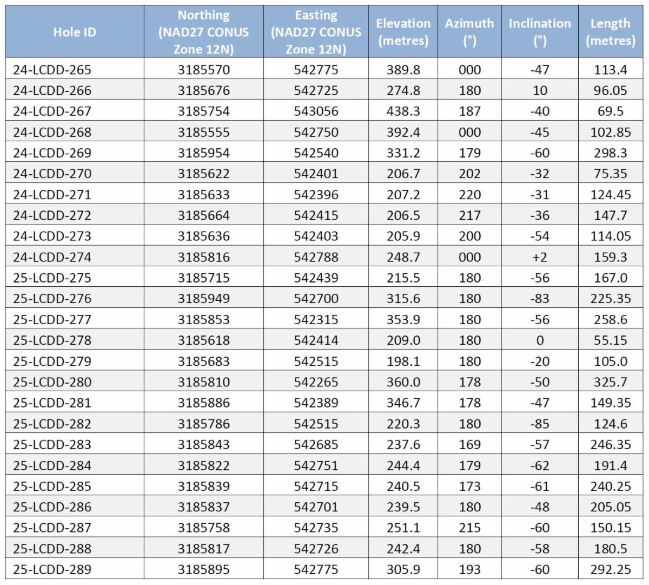Screen dimensions: 649x585
Task: Click the Hole ID column header
Action: point(75,32)
